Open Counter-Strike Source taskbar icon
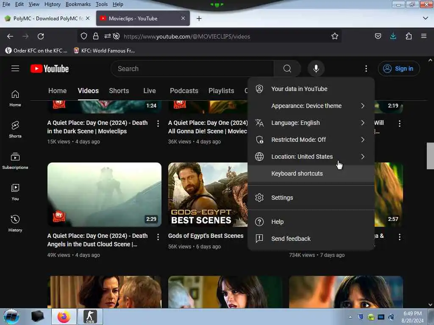 90,317
